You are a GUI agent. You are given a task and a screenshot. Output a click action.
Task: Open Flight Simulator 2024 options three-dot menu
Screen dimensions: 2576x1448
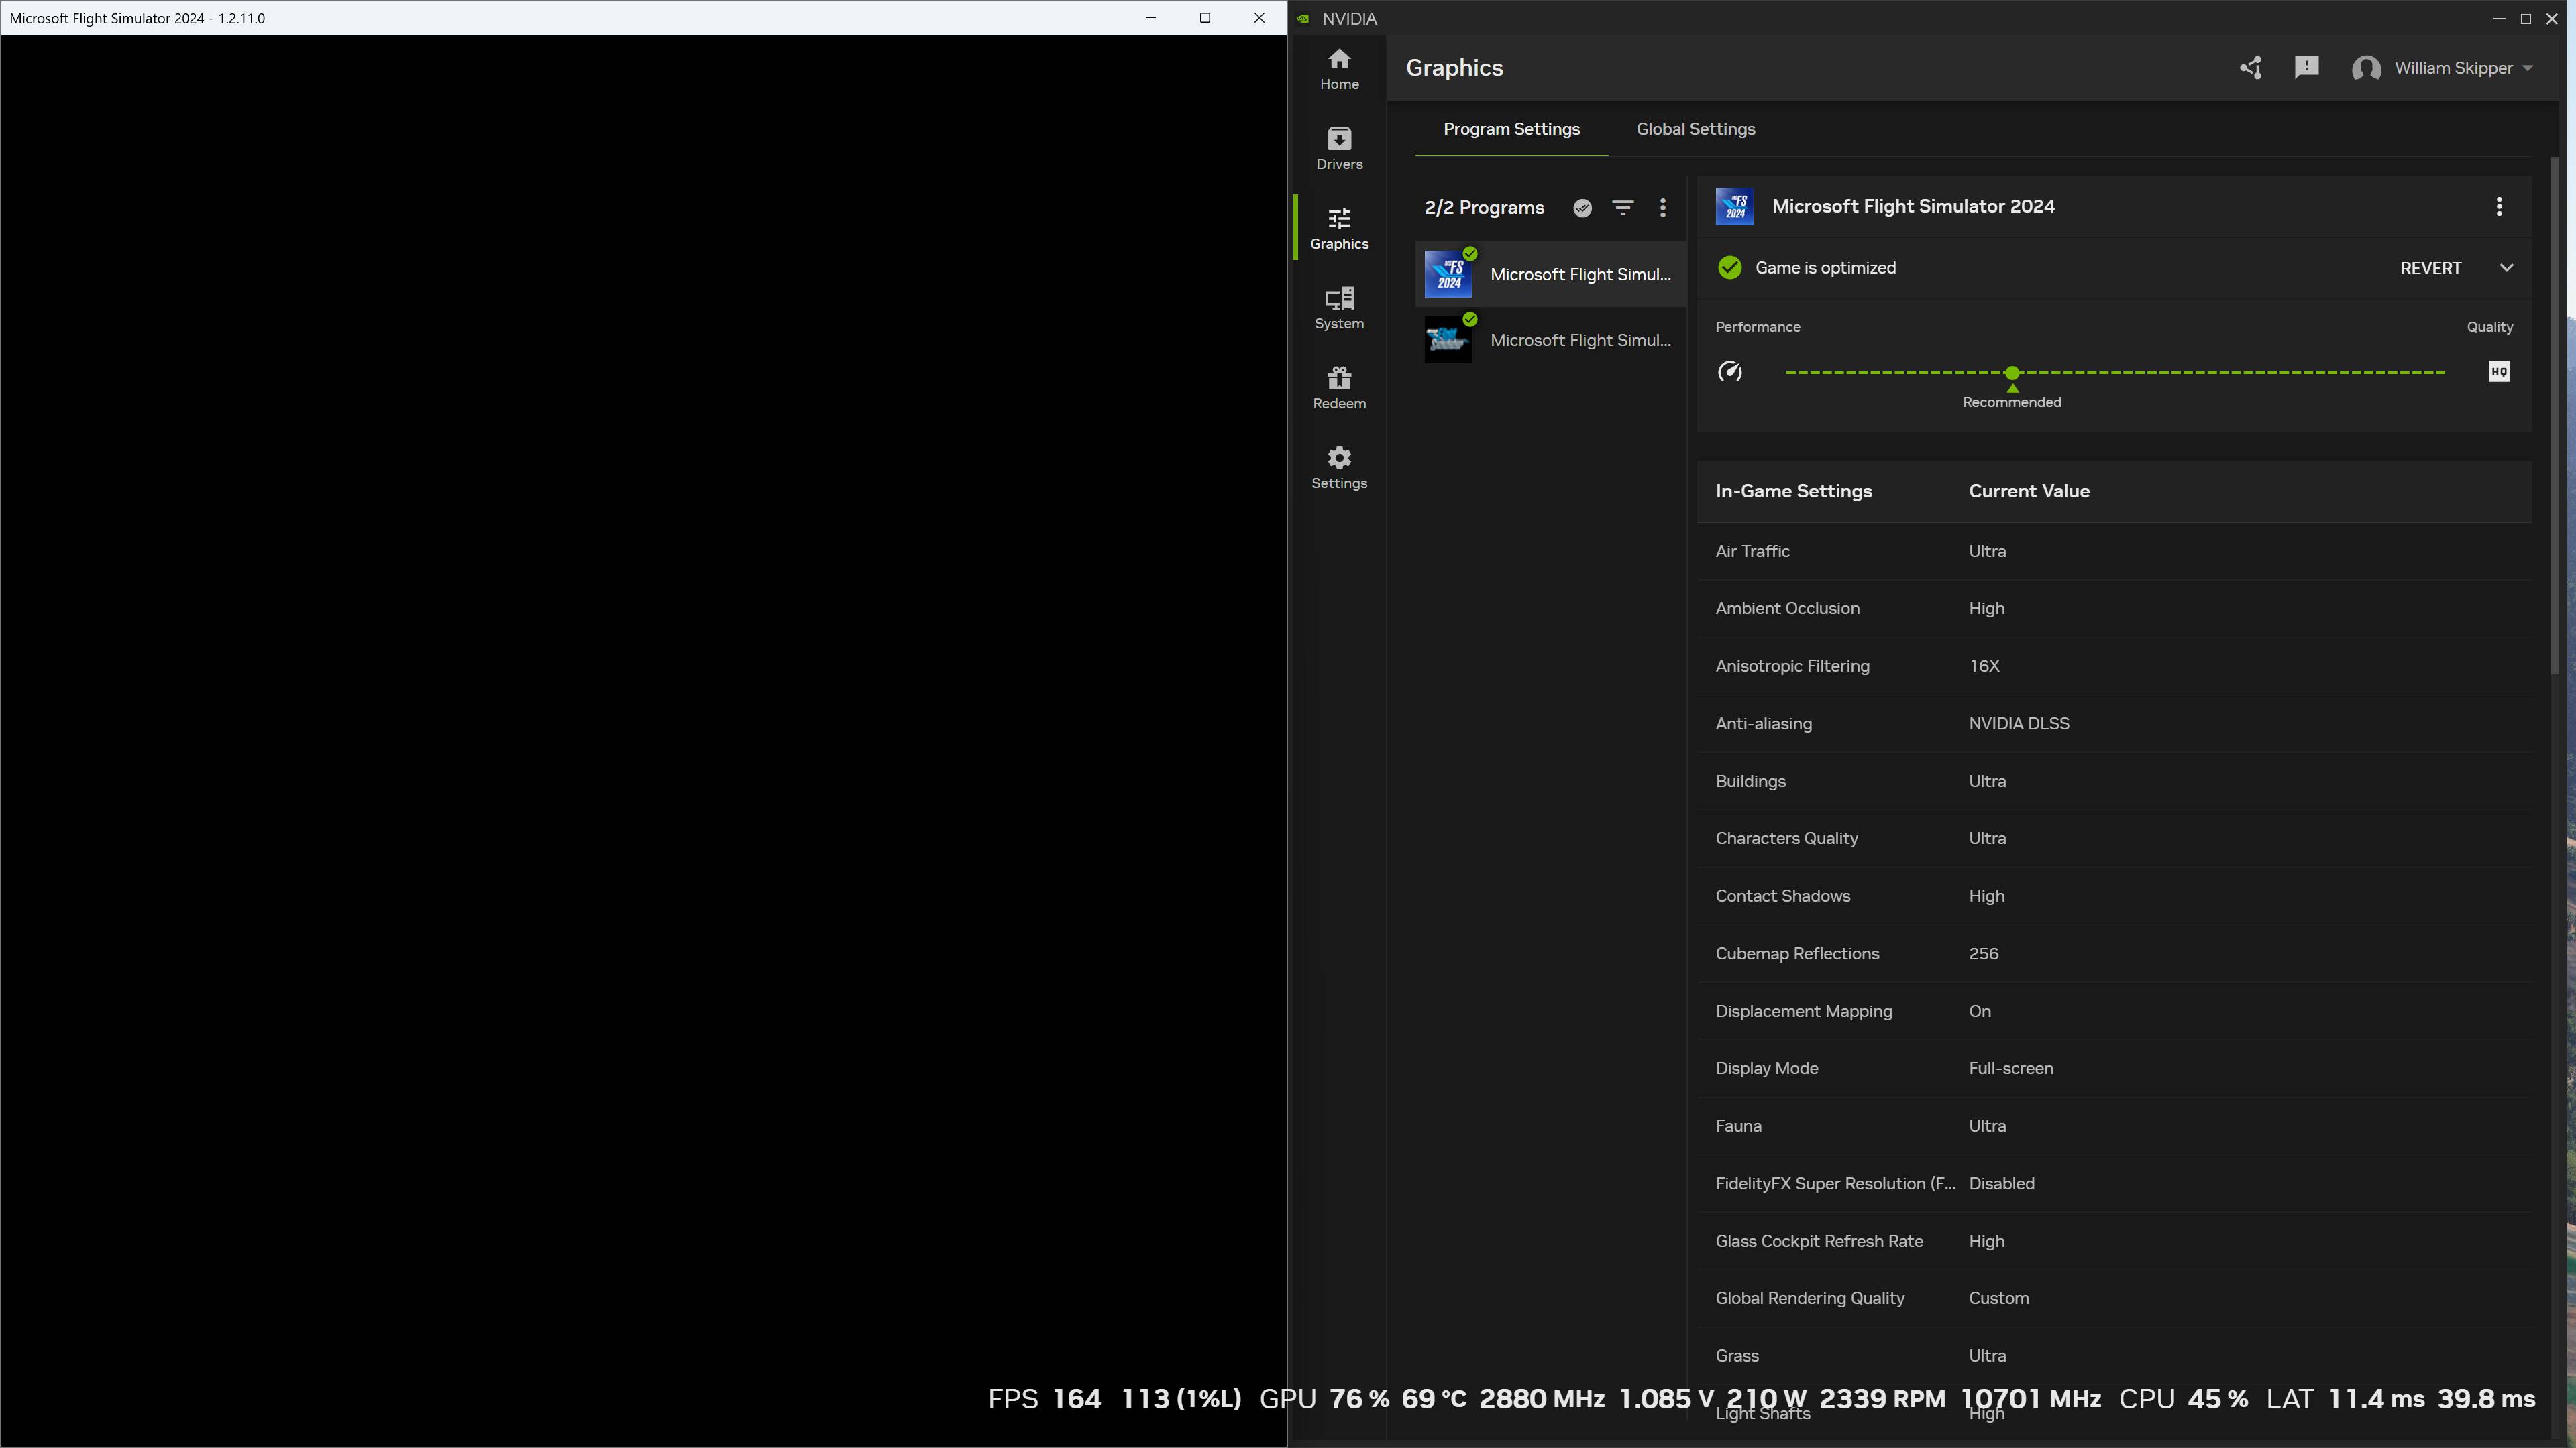click(2499, 207)
